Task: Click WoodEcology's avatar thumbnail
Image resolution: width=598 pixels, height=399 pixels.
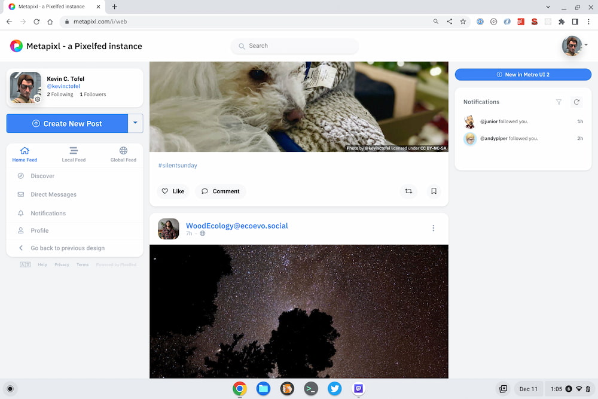Action: (169, 229)
